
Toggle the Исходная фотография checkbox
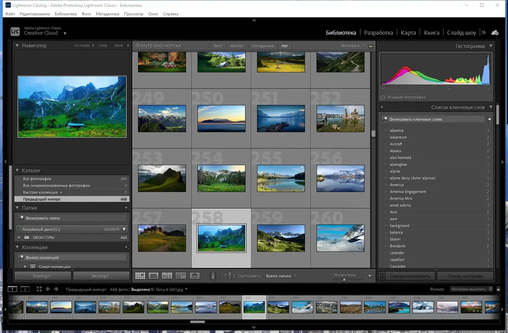(383, 97)
